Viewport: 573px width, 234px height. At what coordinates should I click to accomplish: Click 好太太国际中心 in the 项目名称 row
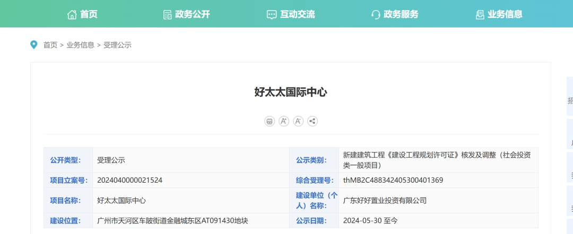click(121, 201)
